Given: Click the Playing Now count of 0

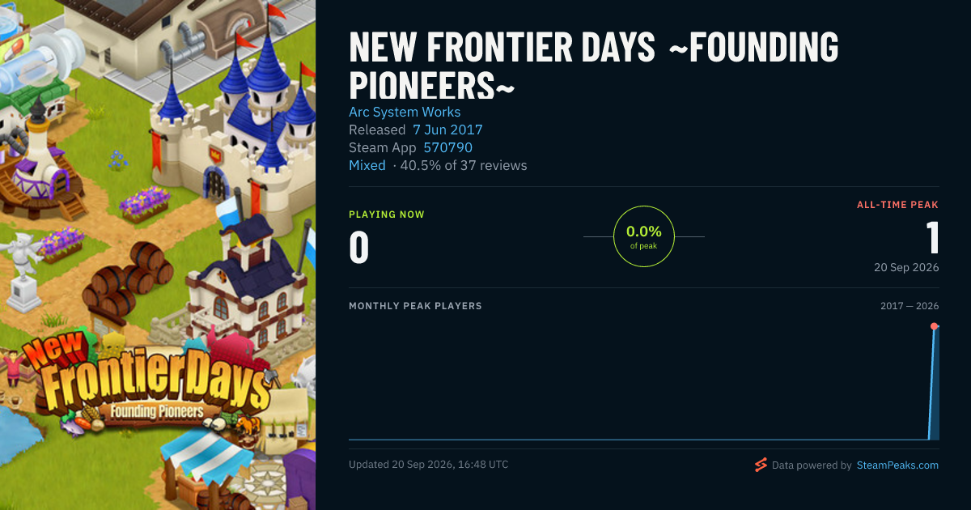Looking at the screenshot, I should point(359,248).
